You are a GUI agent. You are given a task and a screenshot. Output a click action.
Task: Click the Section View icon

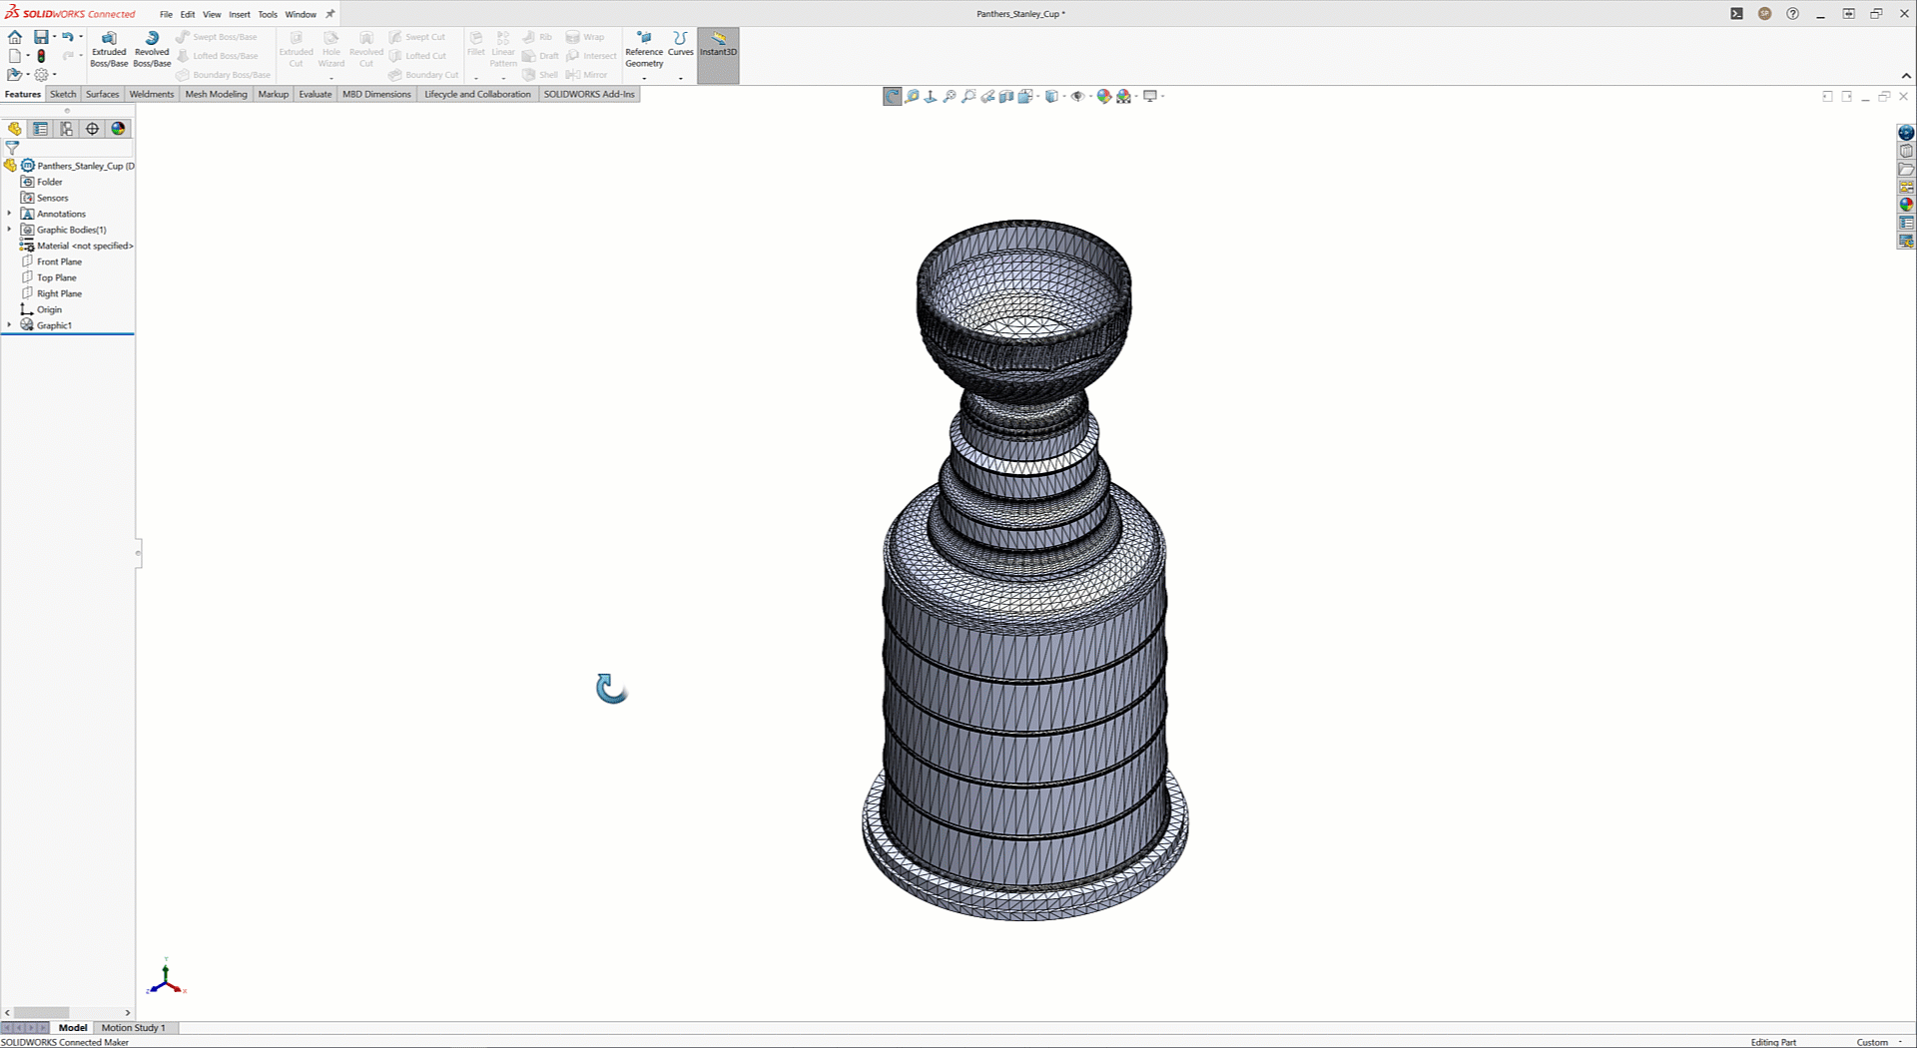click(1006, 97)
